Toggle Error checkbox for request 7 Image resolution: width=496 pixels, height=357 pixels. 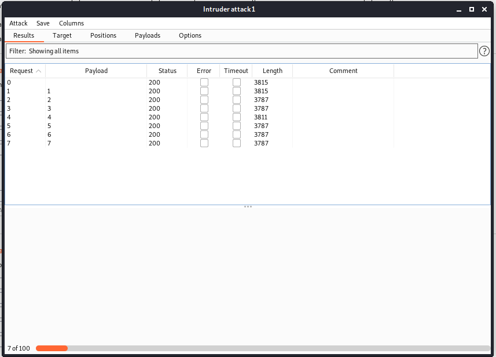pos(204,143)
